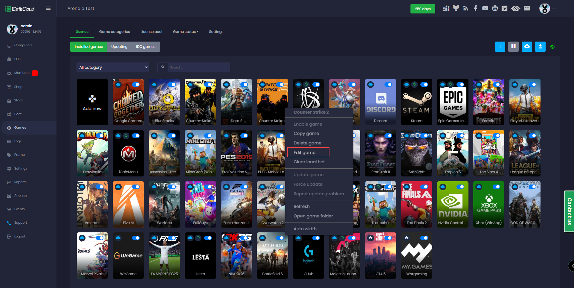Select the Marvel Rivals game thumbnail
574x288 pixels.
[x=92, y=256]
